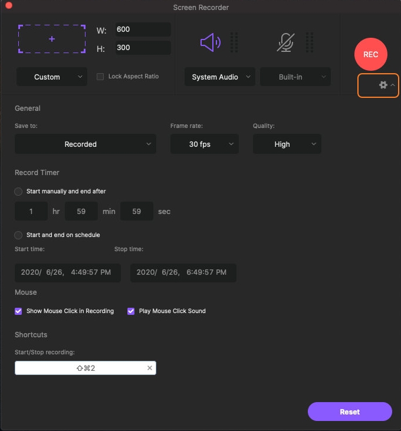This screenshot has height=431, width=401.
Task: Open the High quality dropdown
Action: (287, 144)
